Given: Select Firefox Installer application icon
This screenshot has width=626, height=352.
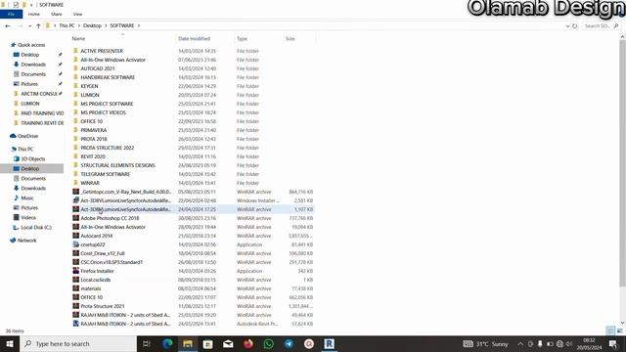Looking at the screenshot, I should point(76,271).
